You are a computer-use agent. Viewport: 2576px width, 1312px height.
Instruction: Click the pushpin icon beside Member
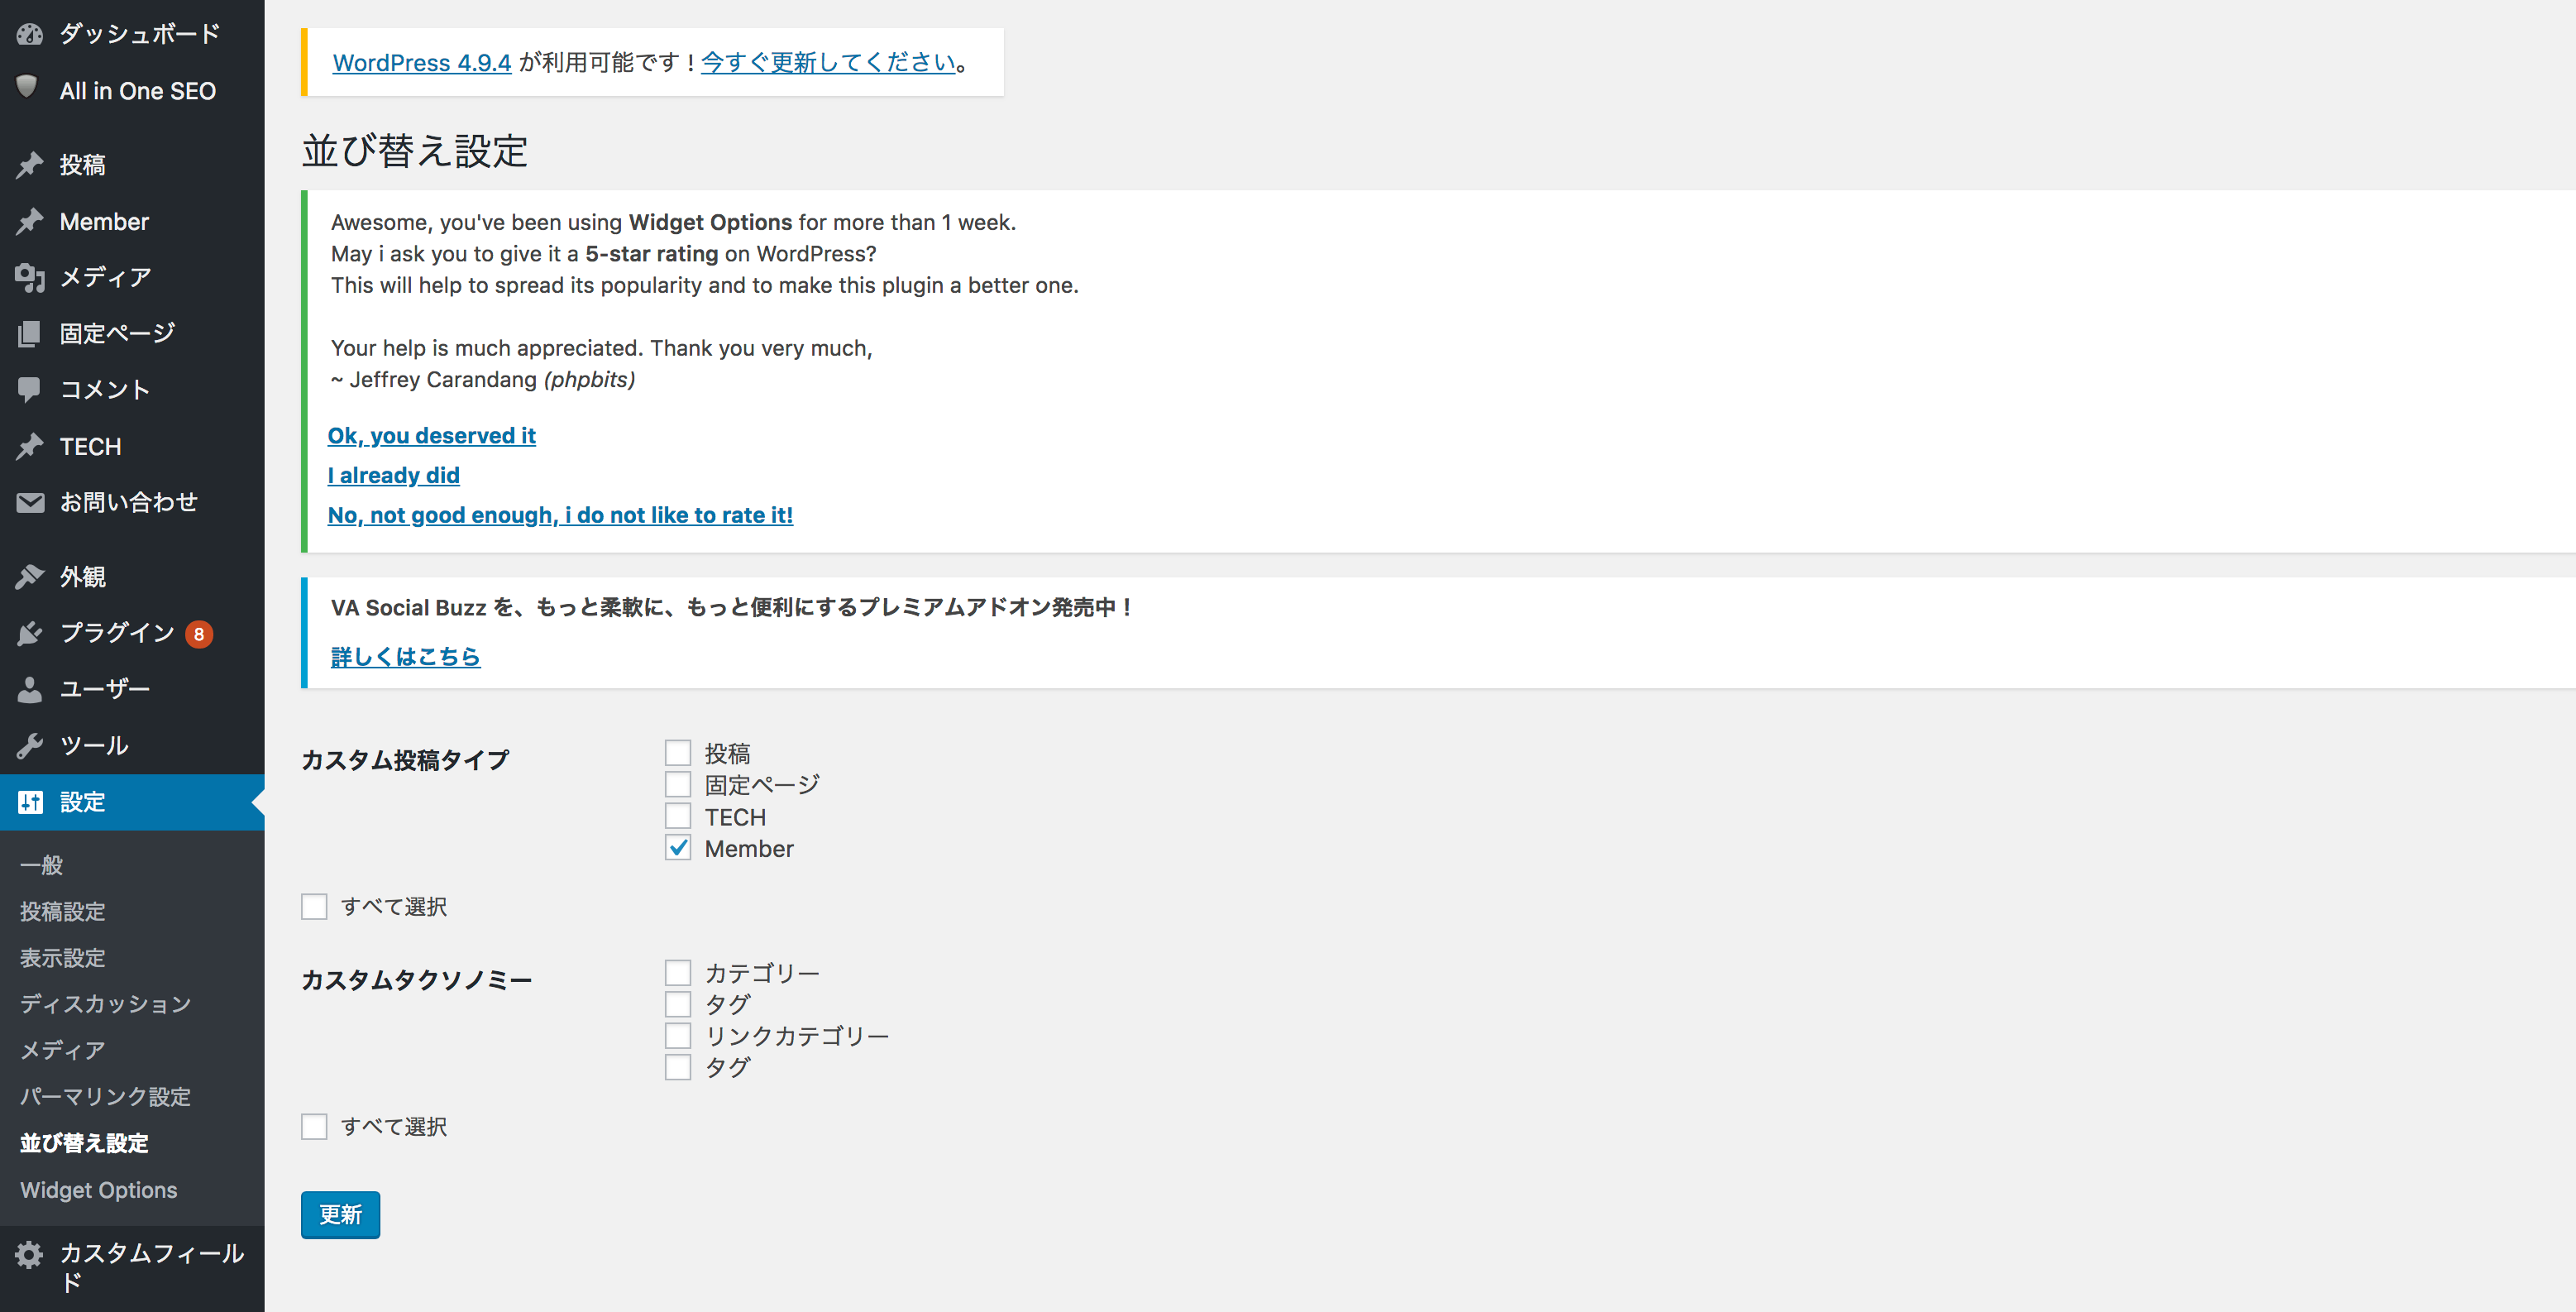click(x=30, y=221)
